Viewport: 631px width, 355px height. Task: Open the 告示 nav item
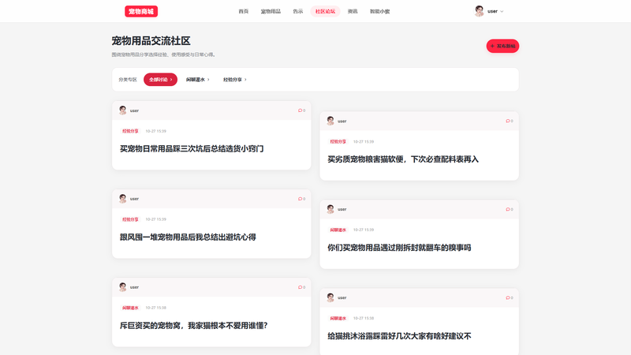pos(298,11)
